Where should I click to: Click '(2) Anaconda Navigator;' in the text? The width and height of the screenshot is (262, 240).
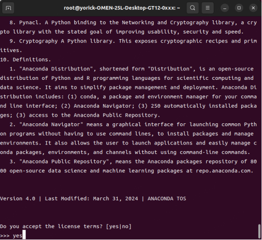pyautogui.click(x=98, y=106)
